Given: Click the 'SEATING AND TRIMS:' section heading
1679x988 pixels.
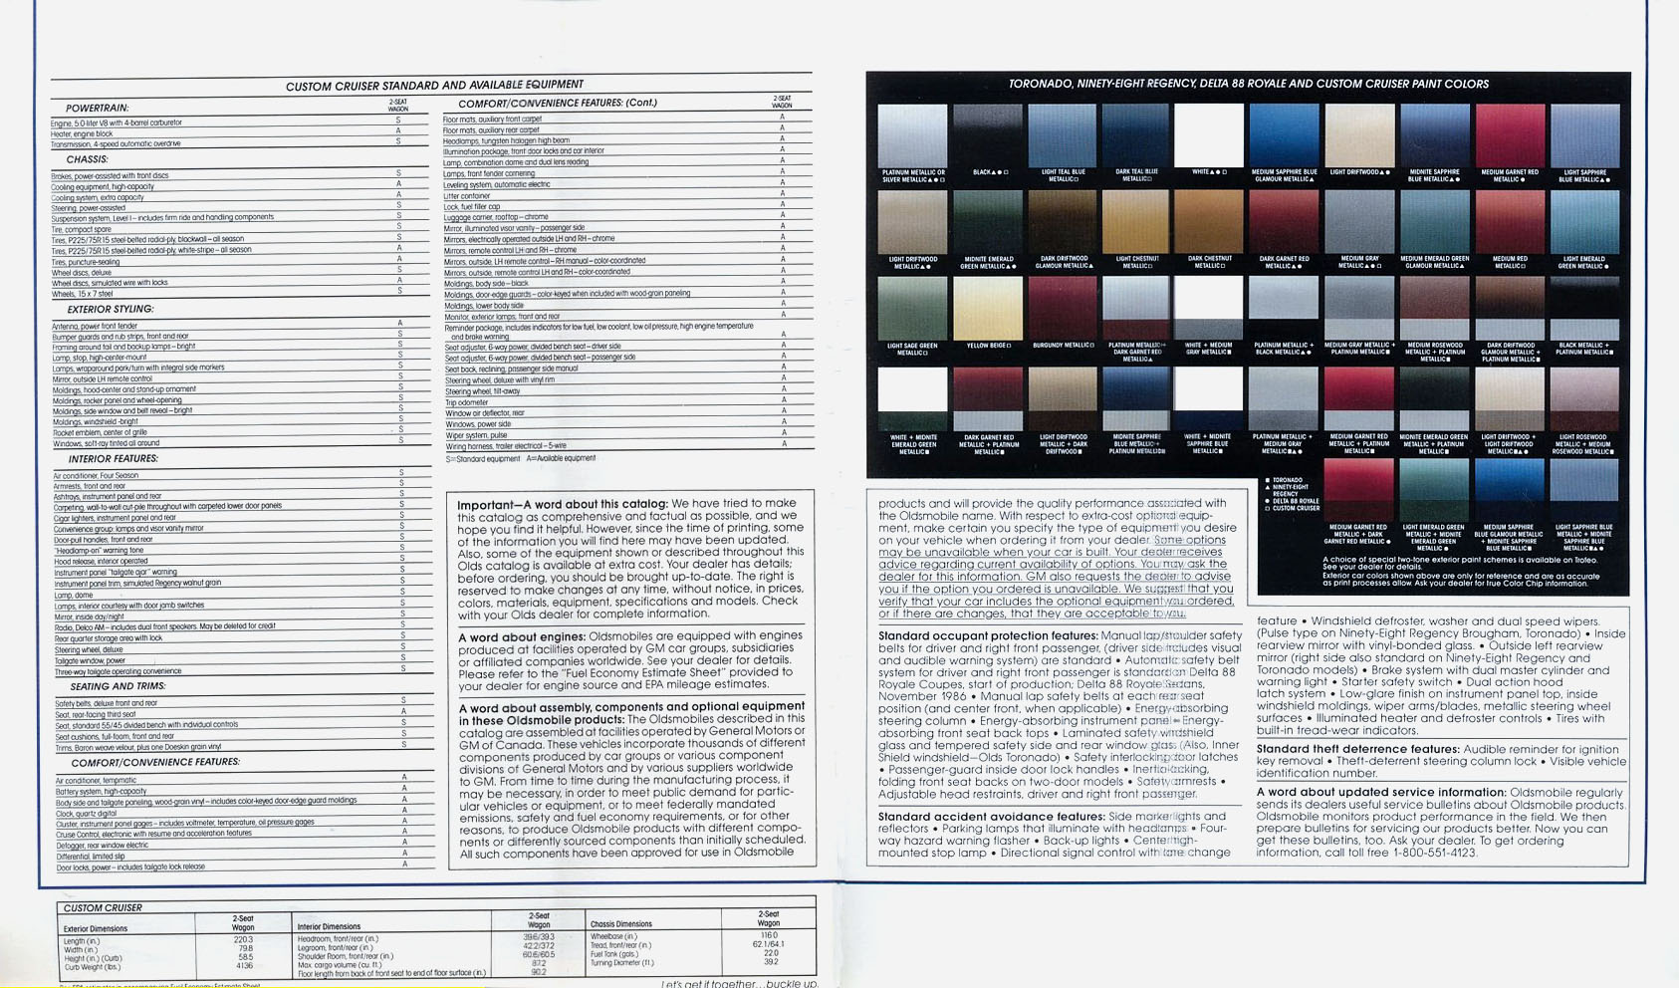Looking at the screenshot, I should 118,686.
